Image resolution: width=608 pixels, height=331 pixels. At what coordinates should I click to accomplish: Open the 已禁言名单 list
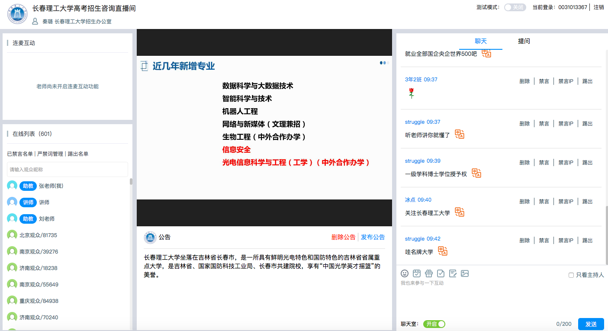tap(20, 154)
